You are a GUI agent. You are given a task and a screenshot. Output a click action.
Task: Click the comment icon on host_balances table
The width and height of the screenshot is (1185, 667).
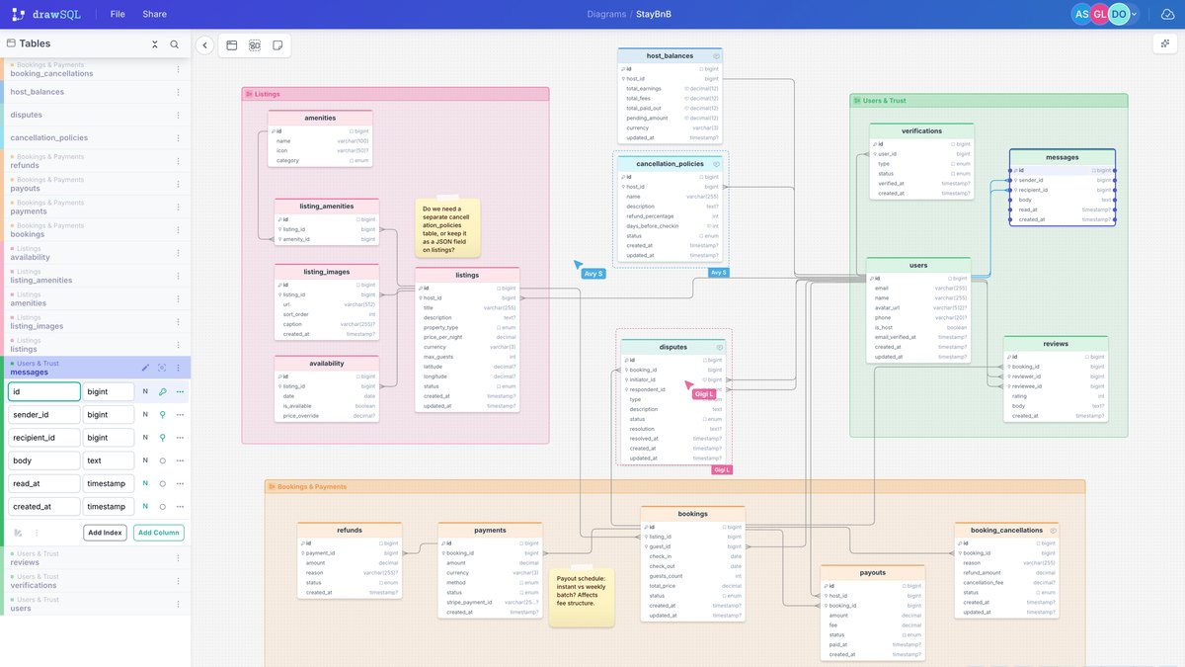716,56
